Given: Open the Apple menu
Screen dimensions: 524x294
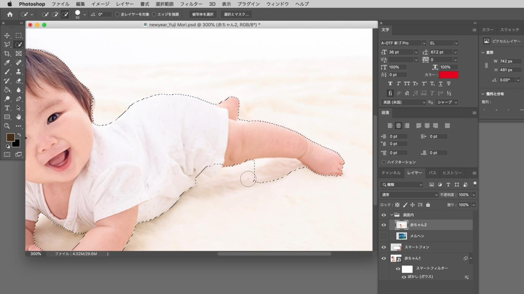Looking at the screenshot, I should coord(10,4).
